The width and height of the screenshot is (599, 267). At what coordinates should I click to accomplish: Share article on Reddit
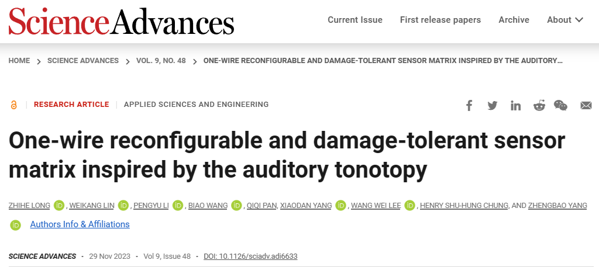539,105
